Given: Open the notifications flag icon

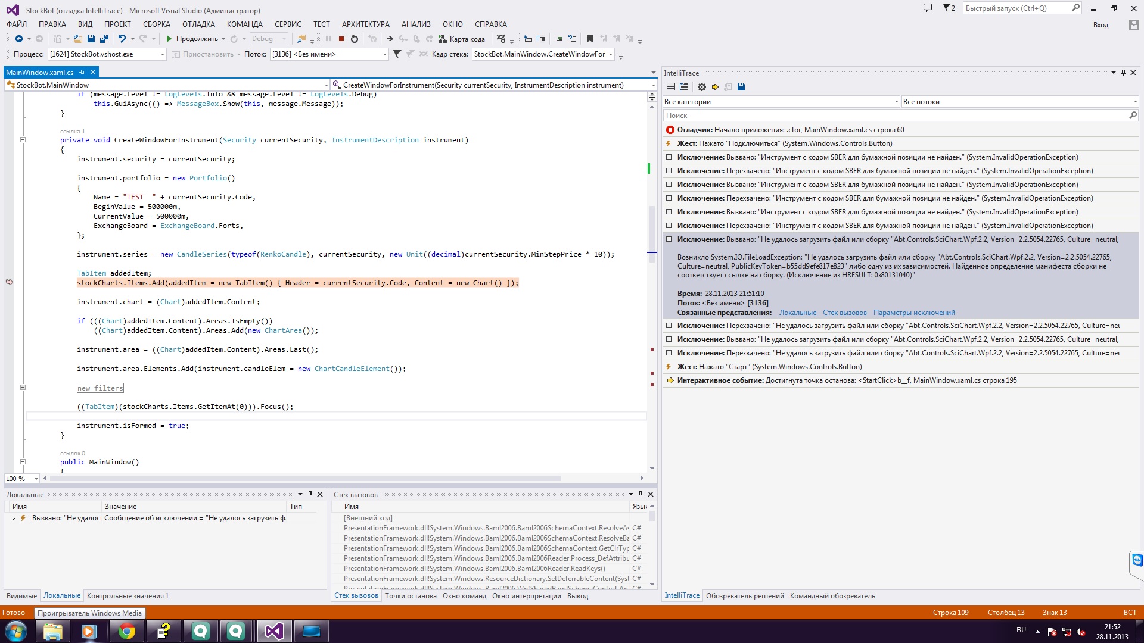Looking at the screenshot, I should pos(949,8).
